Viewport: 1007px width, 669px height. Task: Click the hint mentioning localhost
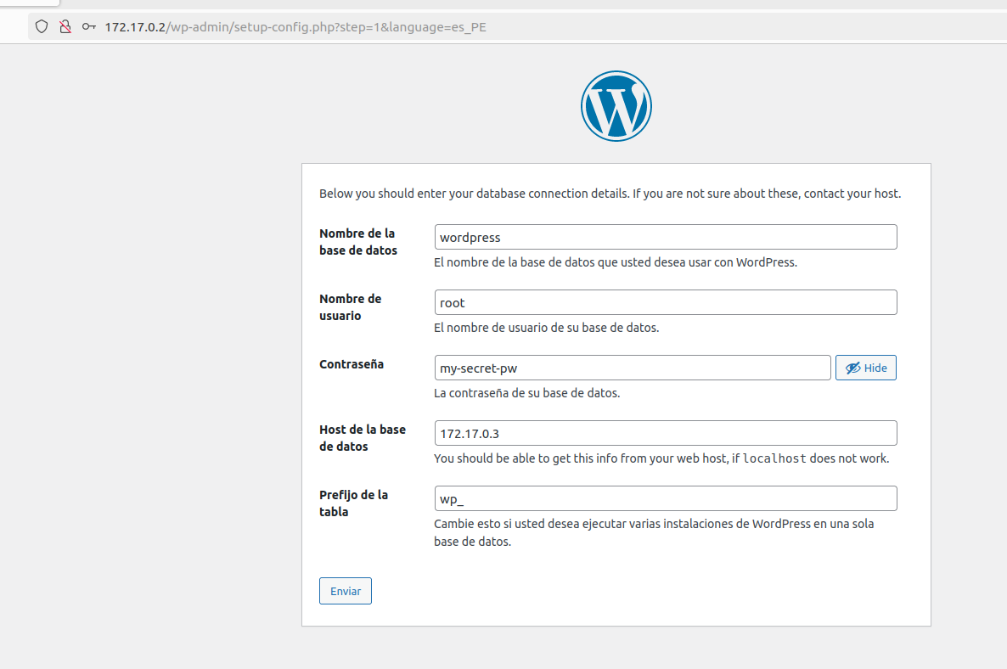pyautogui.click(x=661, y=458)
